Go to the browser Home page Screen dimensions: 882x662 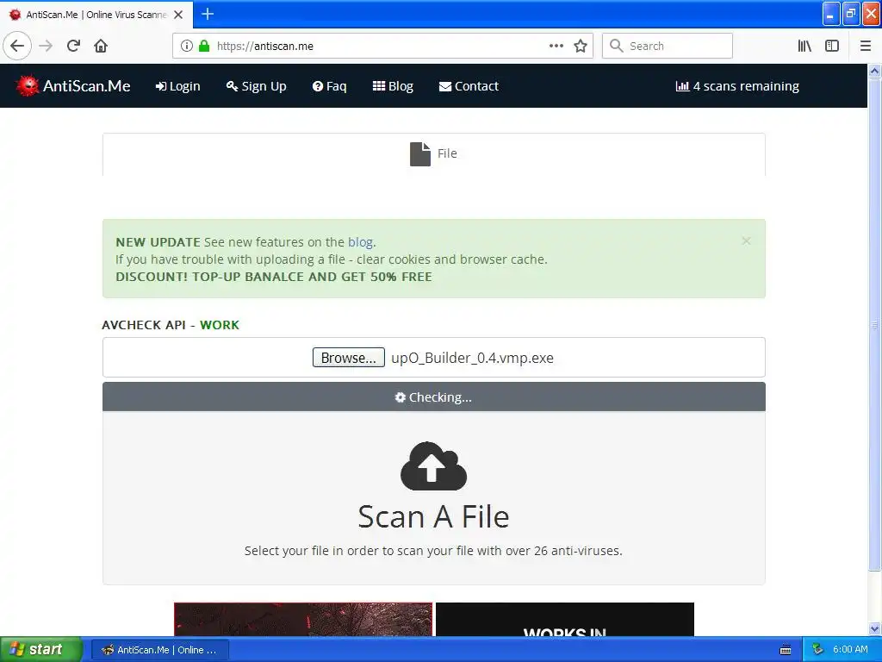(101, 46)
